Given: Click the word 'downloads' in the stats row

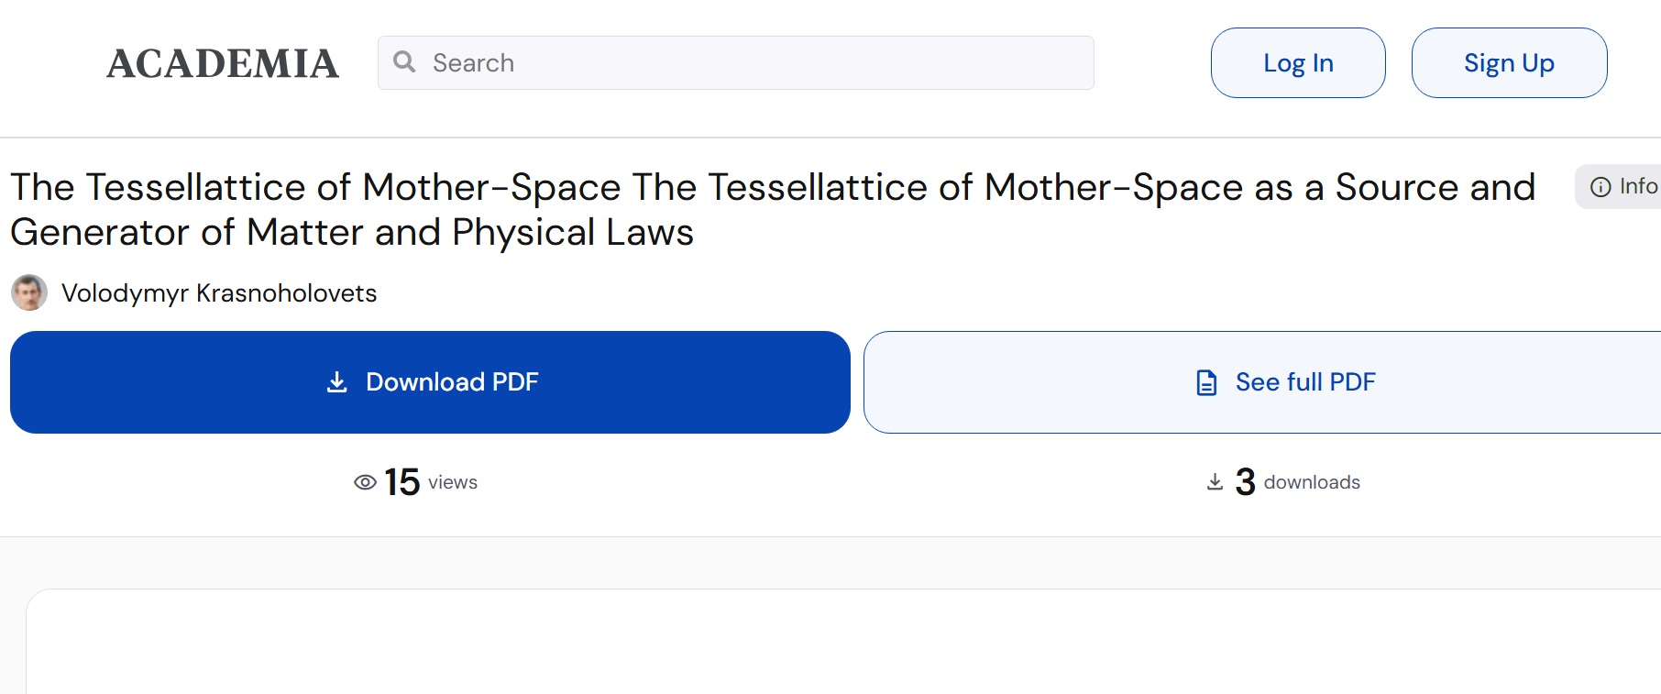Looking at the screenshot, I should point(1312,482).
